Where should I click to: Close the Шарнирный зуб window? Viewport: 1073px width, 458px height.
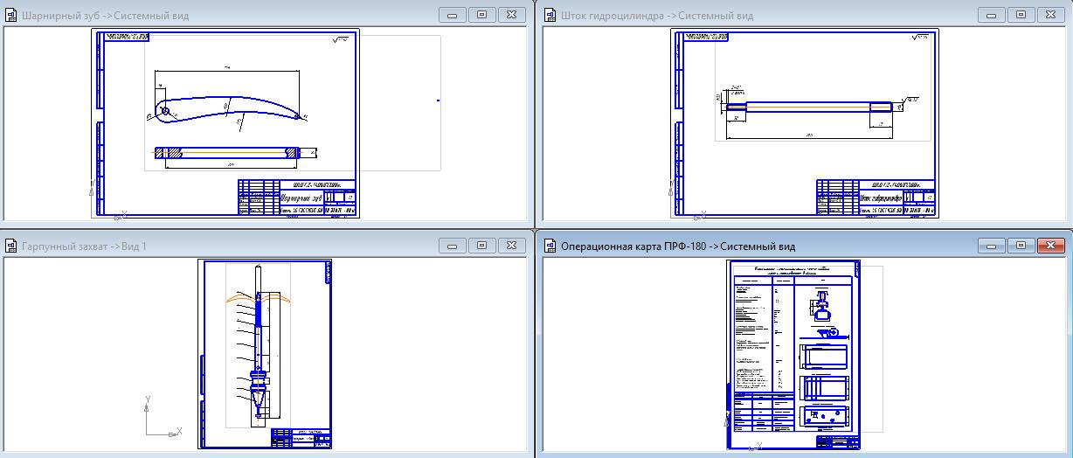pos(512,15)
